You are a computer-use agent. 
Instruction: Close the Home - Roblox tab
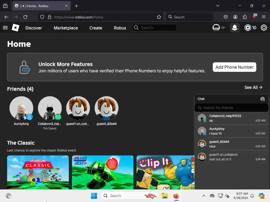pos(66,6)
